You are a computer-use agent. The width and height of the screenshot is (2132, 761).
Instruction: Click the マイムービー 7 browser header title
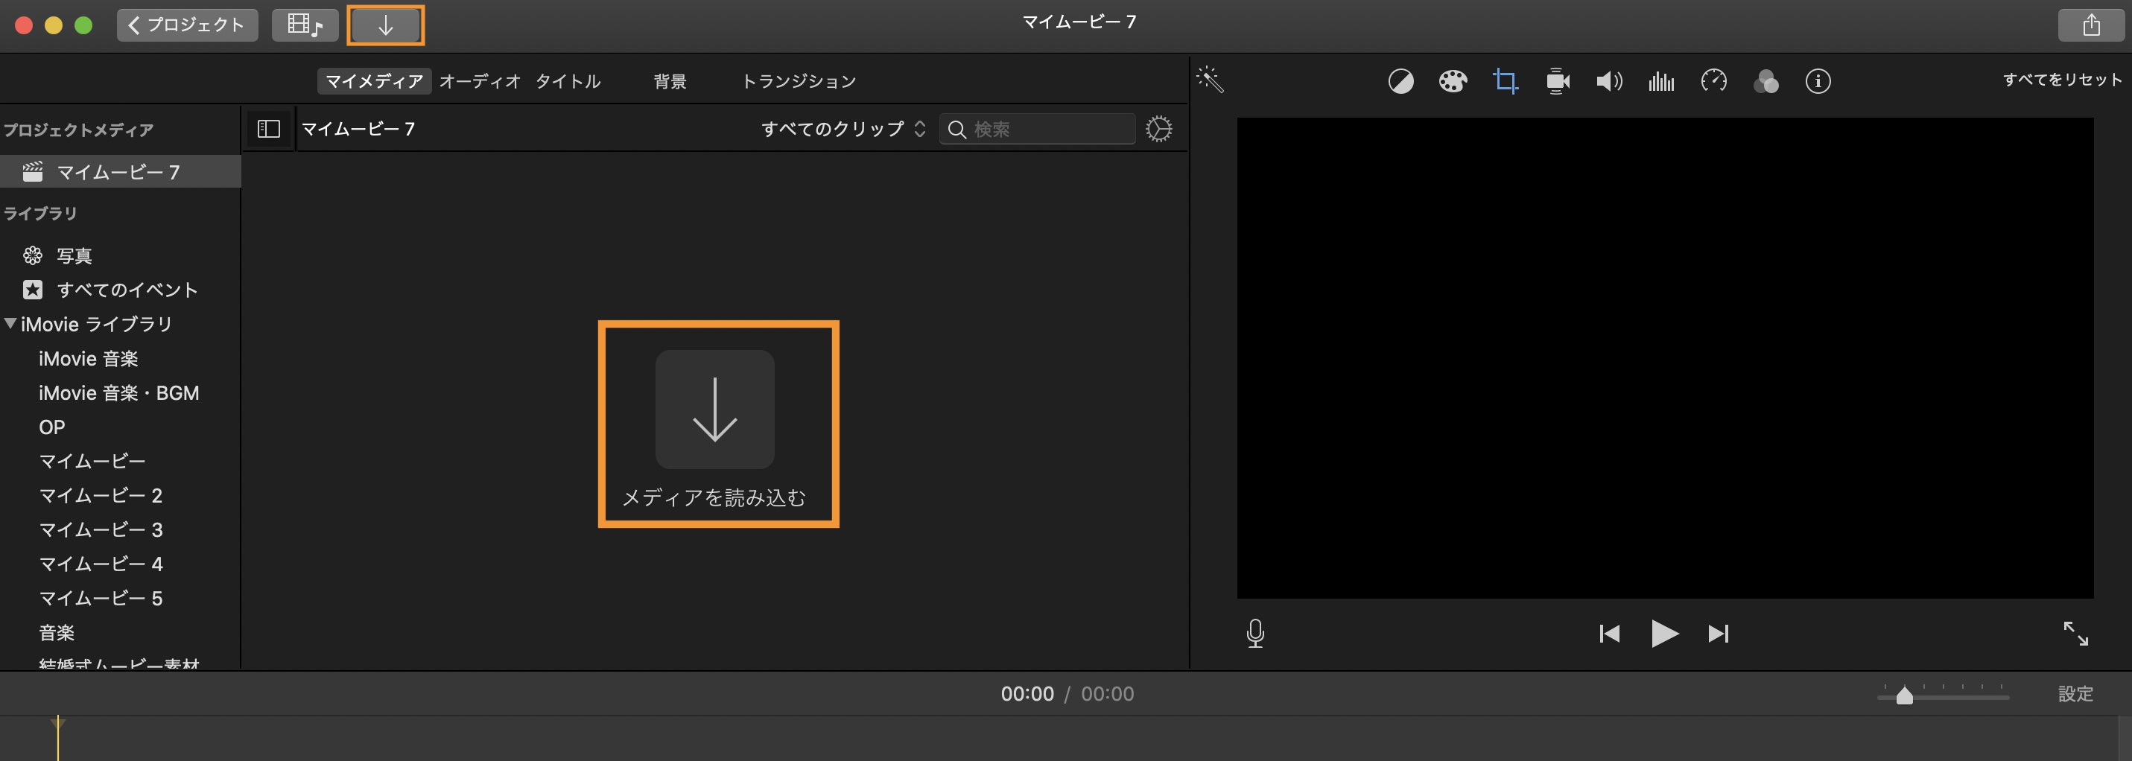(x=358, y=129)
